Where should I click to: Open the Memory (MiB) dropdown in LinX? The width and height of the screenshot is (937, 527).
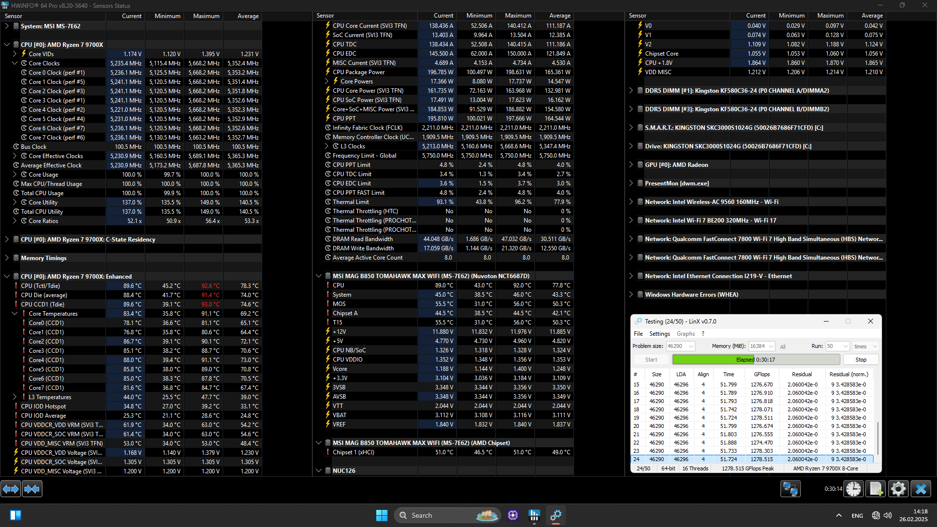click(x=771, y=346)
